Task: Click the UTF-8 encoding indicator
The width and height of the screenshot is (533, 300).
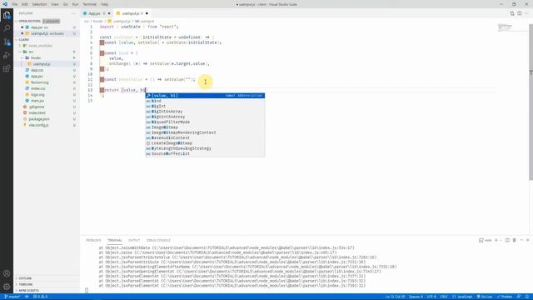Action: pyautogui.click(x=431, y=297)
